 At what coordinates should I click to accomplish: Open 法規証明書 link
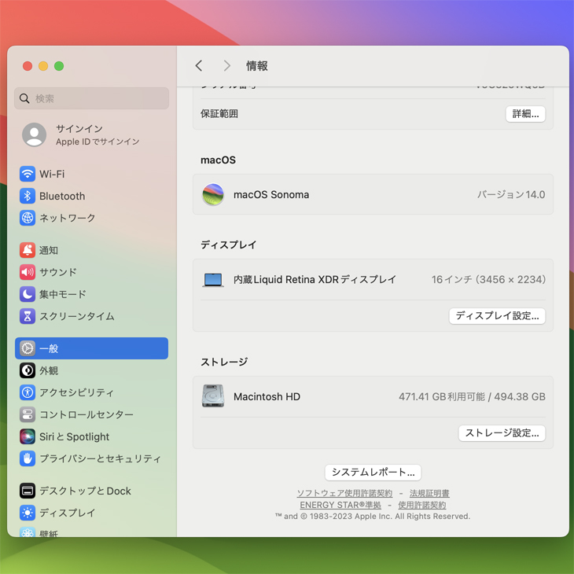(x=429, y=493)
